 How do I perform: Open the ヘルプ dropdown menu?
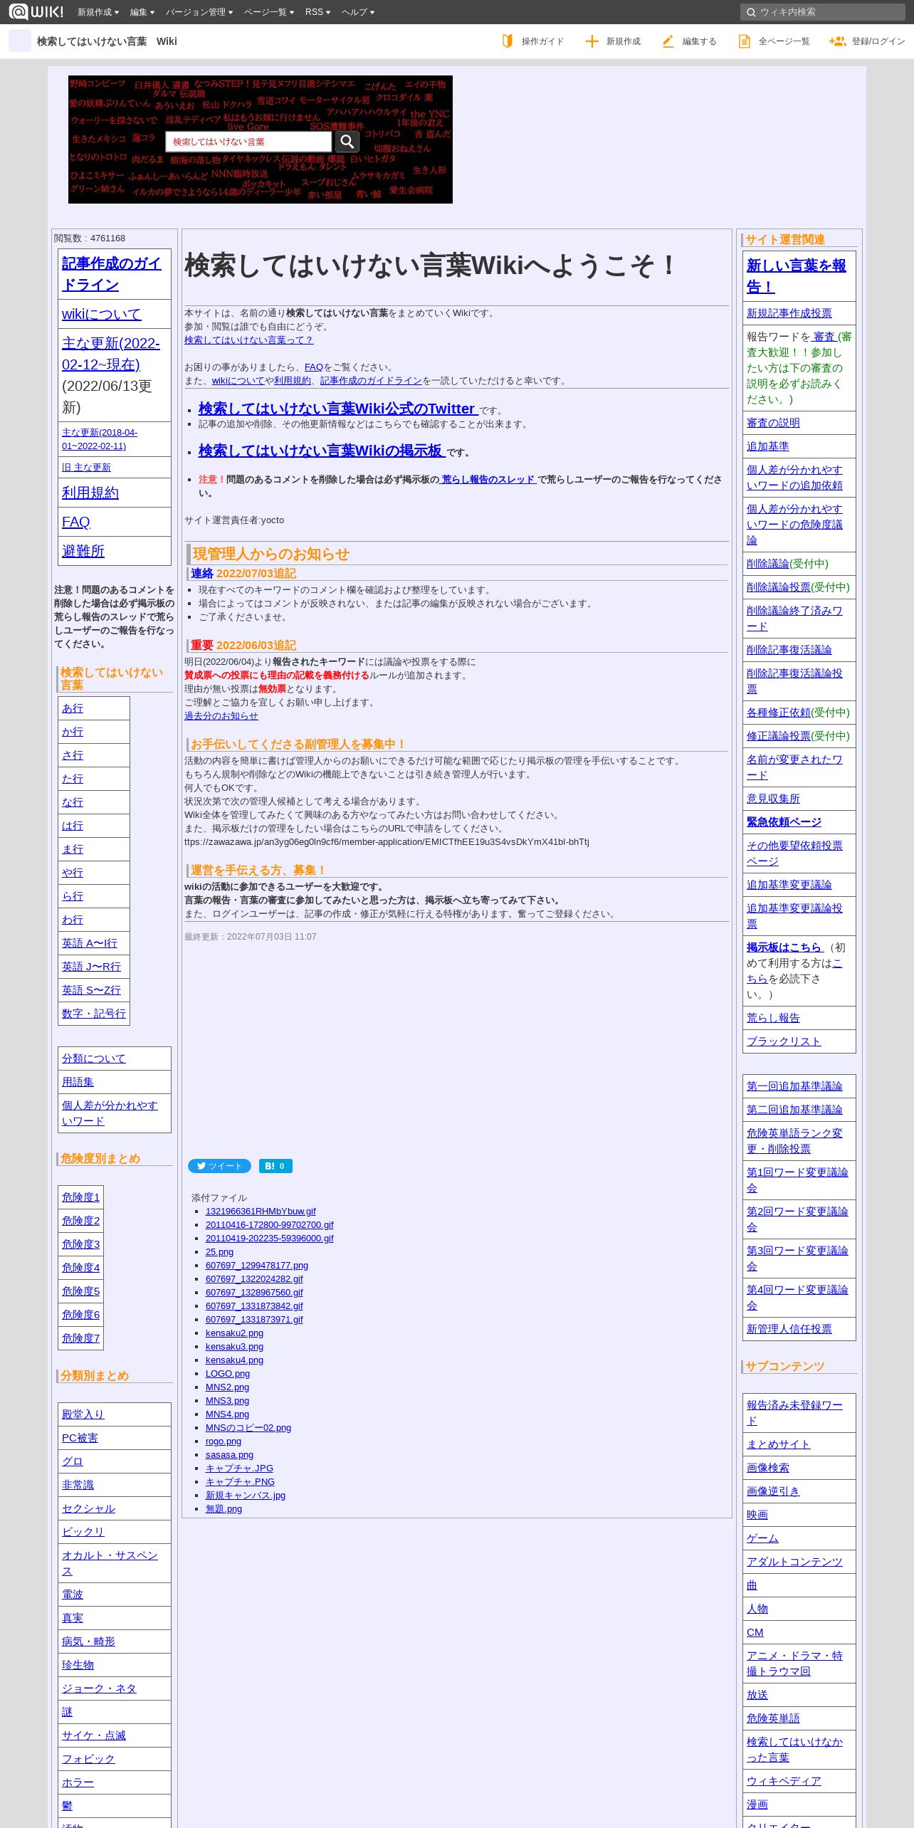(x=357, y=12)
